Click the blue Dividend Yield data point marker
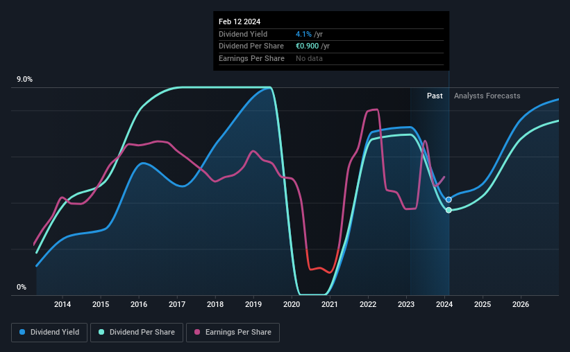The width and height of the screenshot is (570, 352). 449,200
